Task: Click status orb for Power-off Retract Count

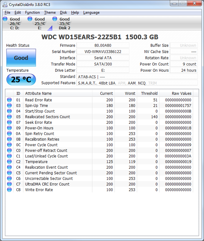Action: (9, 150)
